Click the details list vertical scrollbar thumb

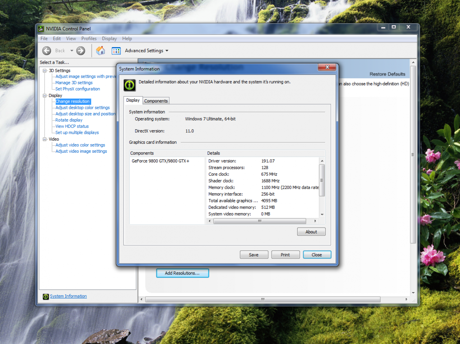tap(322, 180)
